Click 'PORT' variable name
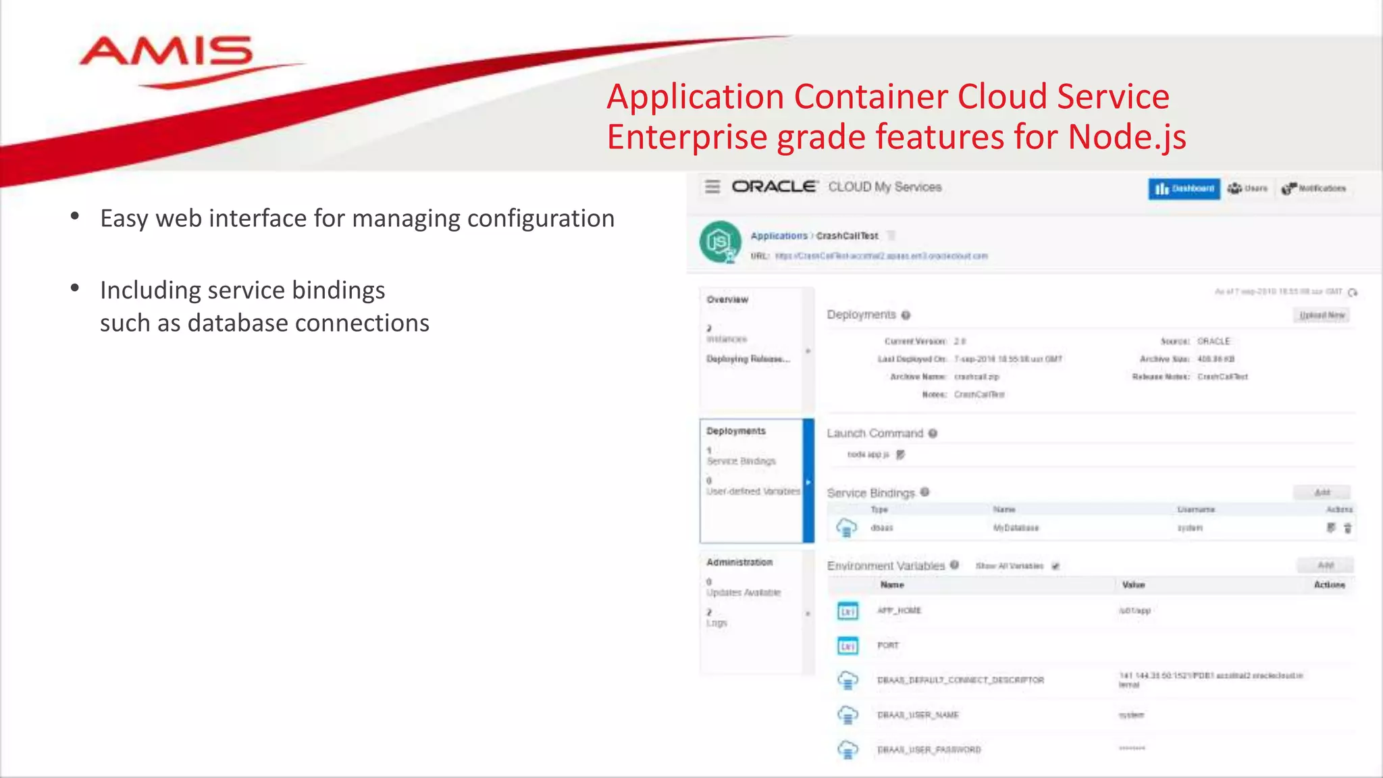The height and width of the screenshot is (778, 1383). [888, 646]
